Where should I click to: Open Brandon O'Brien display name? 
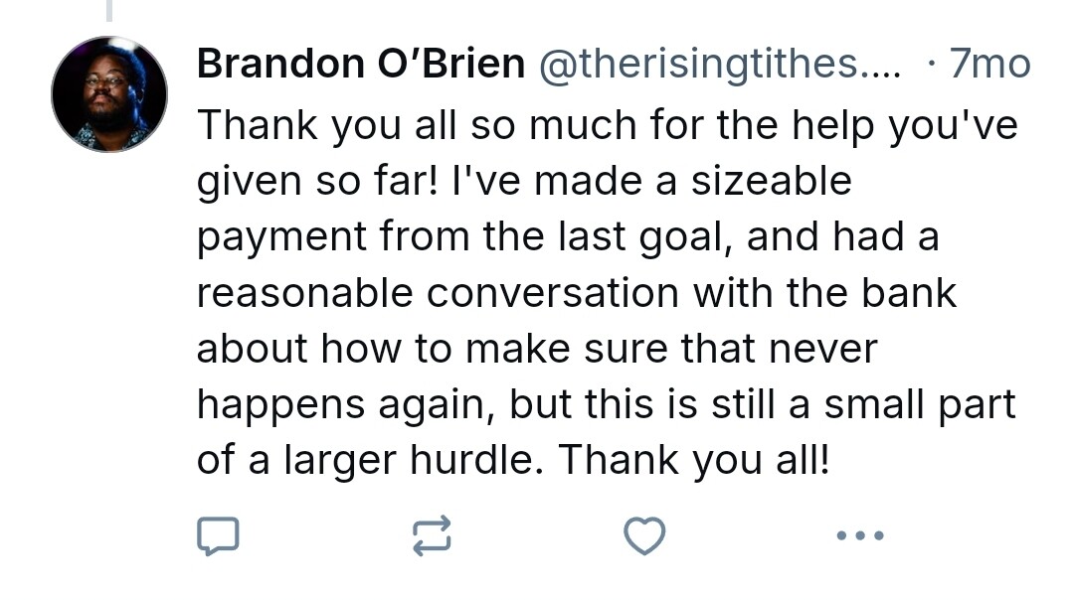[x=361, y=64]
